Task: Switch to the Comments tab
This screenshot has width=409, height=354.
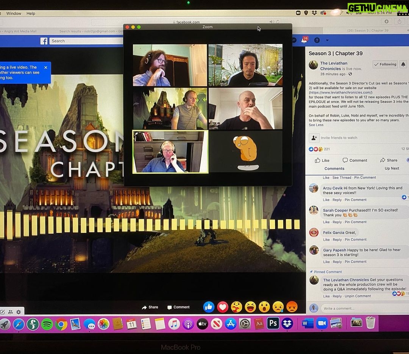Action: 334,168
